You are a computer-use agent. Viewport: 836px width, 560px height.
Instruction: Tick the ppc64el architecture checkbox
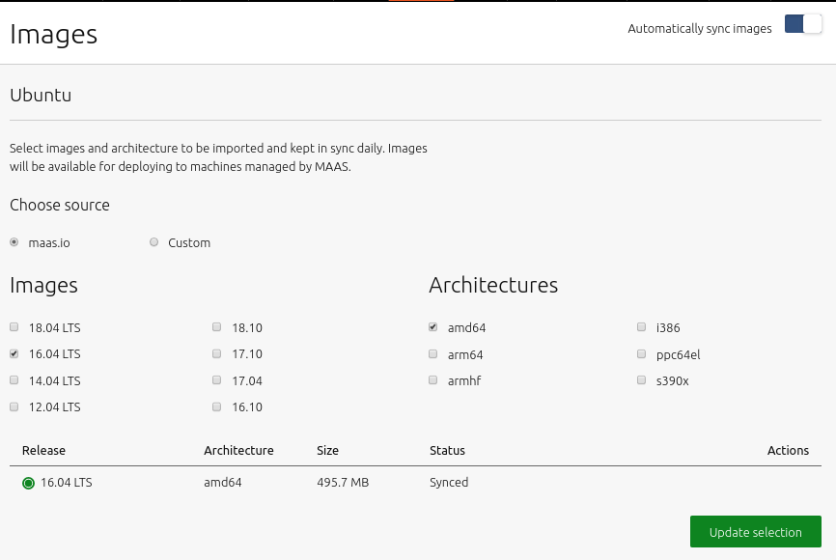click(x=642, y=354)
